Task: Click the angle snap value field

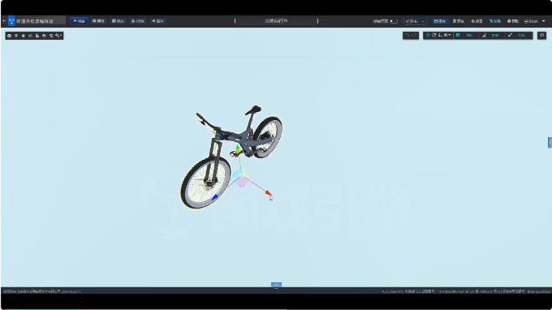Action: (x=495, y=35)
